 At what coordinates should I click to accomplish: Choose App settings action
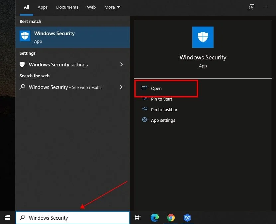click(x=163, y=120)
